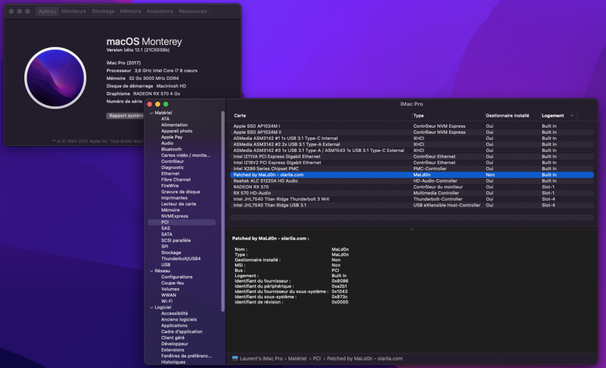Select Appareil photo in the sidebar
This screenshot has height=368, width=606.
tap(176, 131)
